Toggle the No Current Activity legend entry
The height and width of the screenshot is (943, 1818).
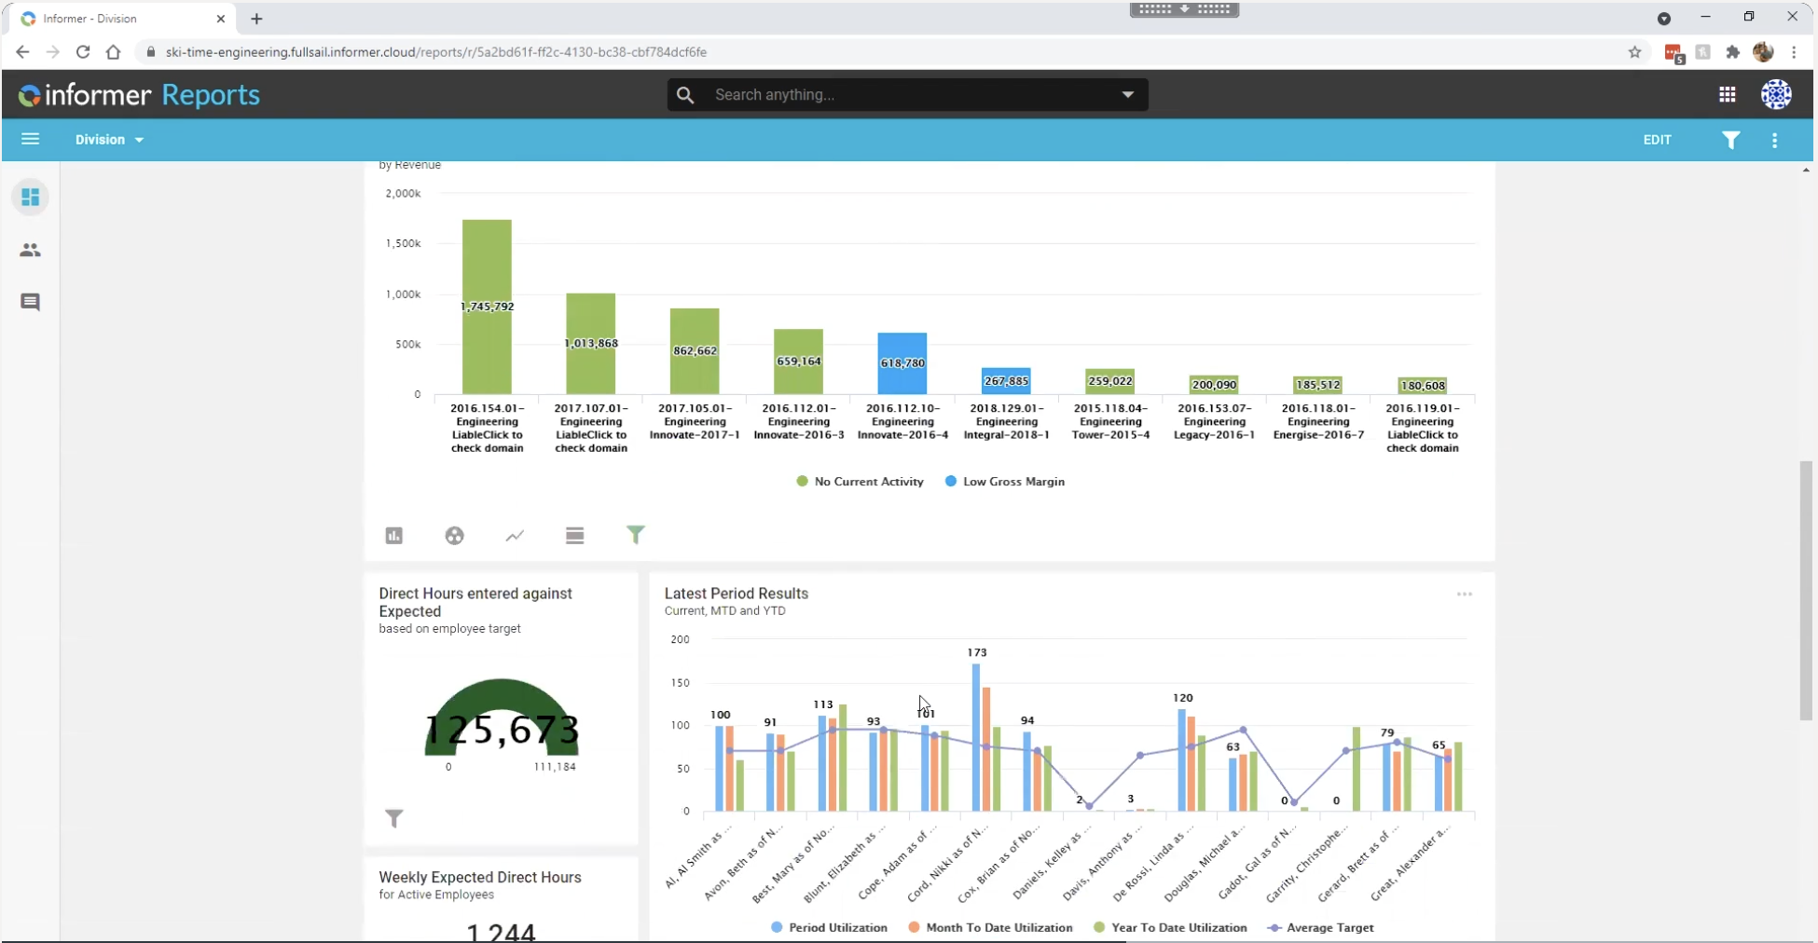point(859,481)
